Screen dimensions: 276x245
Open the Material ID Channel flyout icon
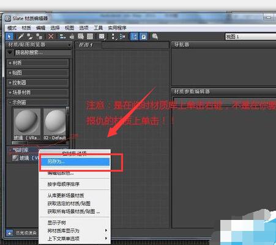pyautogui.click(x=102, y=37)
